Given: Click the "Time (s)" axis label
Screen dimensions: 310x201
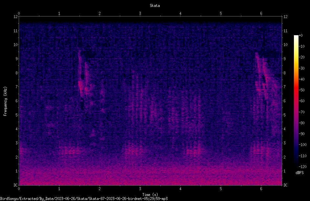Looking at the screenshot, I should (x=150, y=195).
